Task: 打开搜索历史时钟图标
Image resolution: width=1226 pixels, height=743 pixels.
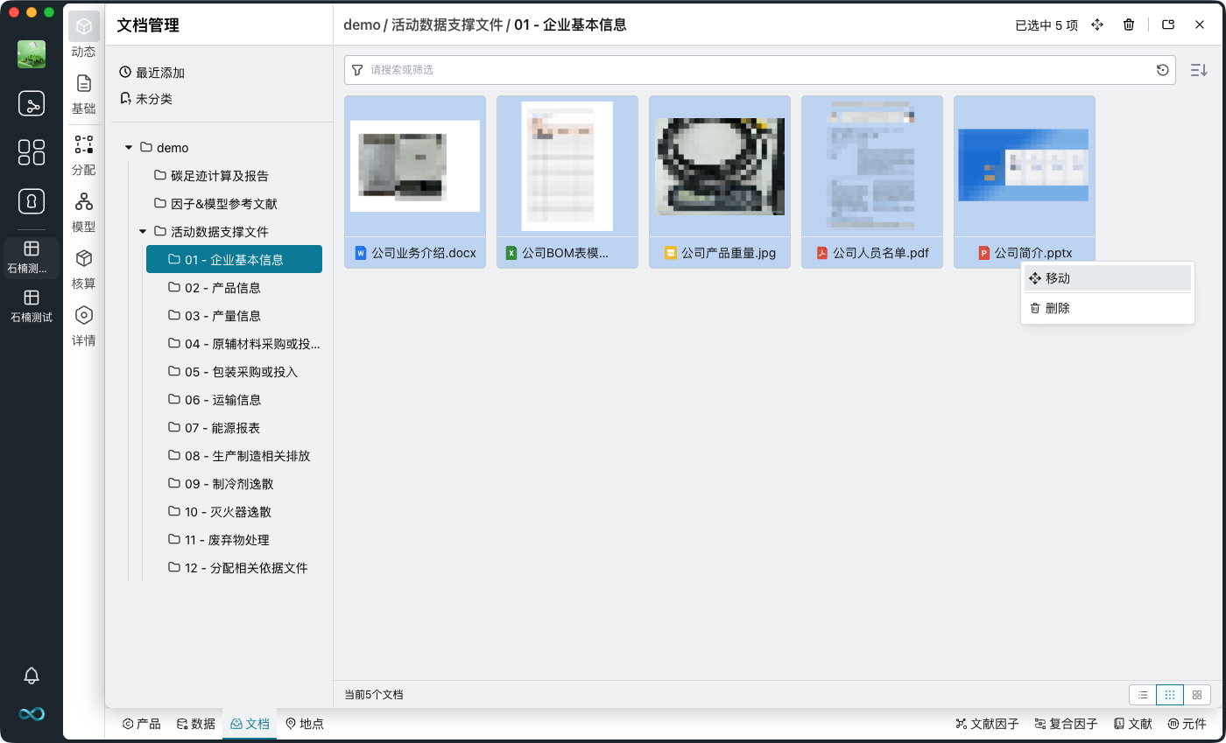Action: pyautogui.click(x=1163, y=69)
